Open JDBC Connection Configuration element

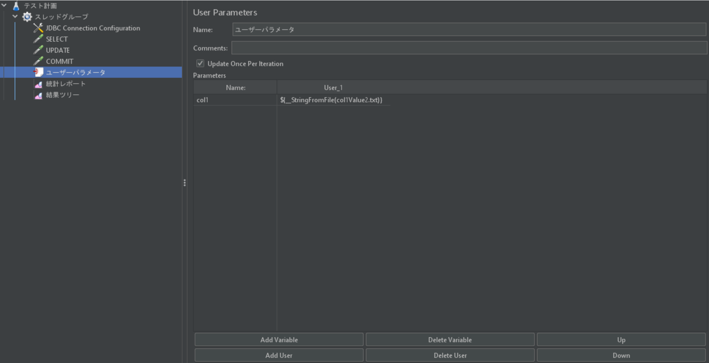point(93,28)
